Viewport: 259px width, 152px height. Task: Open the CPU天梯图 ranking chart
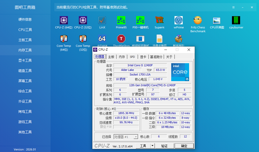coord(217,20)
